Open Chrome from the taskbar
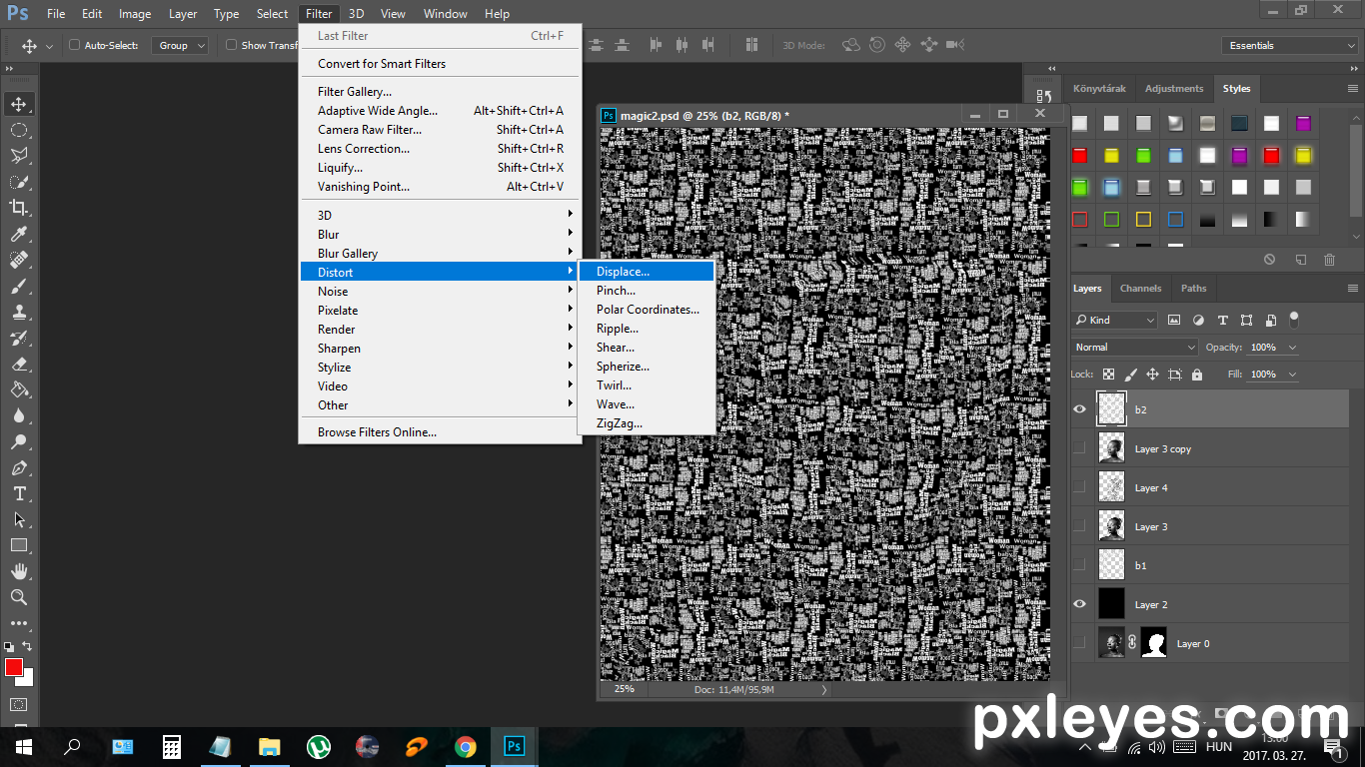This screenshot has height=767, width=1365. click(x=465, y=746)
